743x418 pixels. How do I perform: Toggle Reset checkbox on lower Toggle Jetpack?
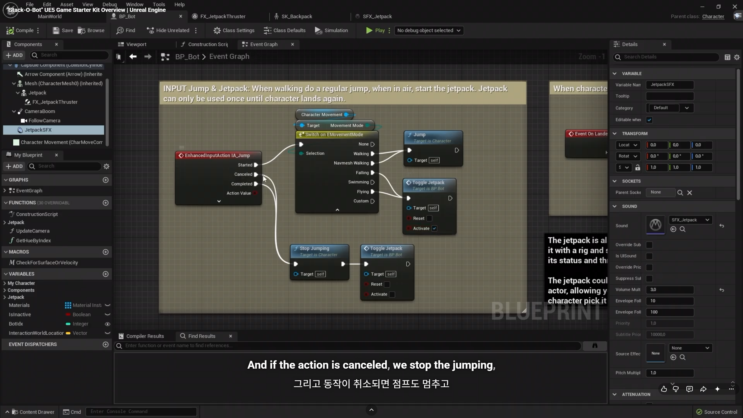pyautogui.click(x=387, y=284)
